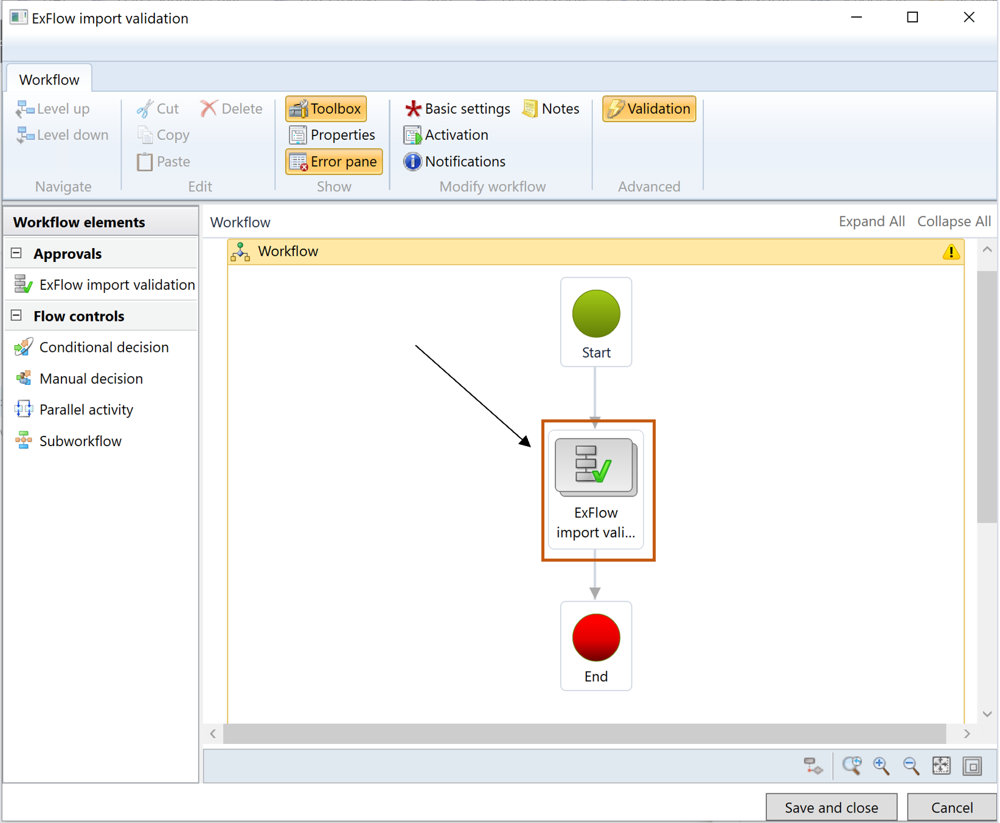Select the red End node
The width and height of the screenshot is (1000, 823).
(x=596, y=646)
